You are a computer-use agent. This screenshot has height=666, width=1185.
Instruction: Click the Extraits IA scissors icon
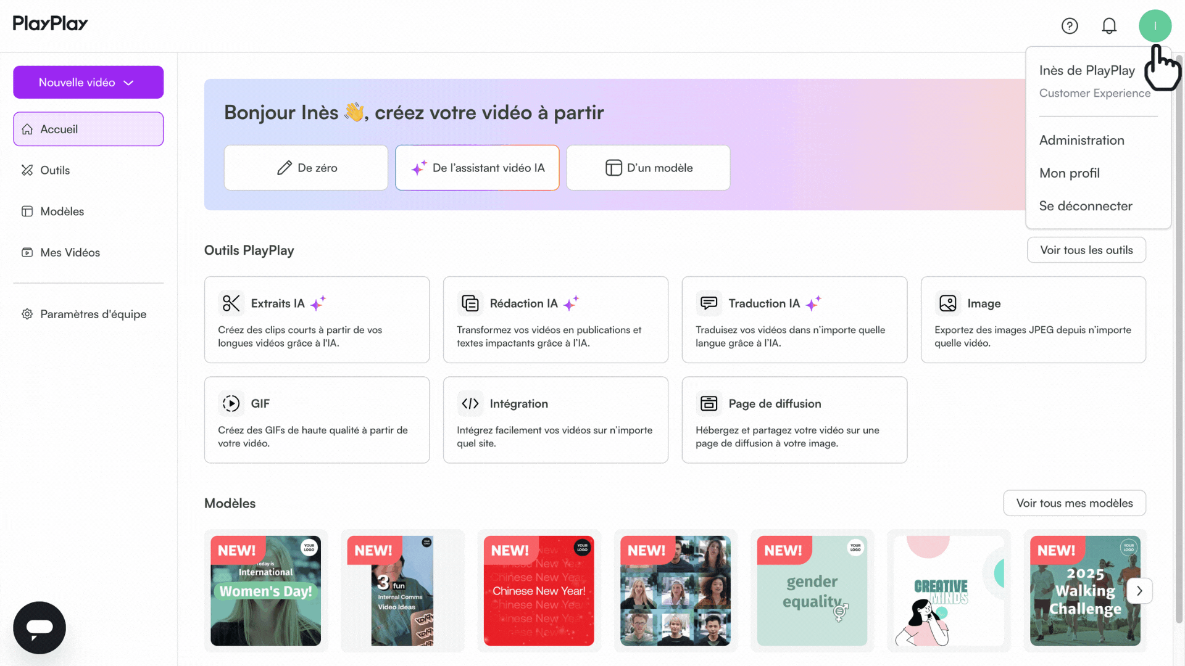point(231,303)
